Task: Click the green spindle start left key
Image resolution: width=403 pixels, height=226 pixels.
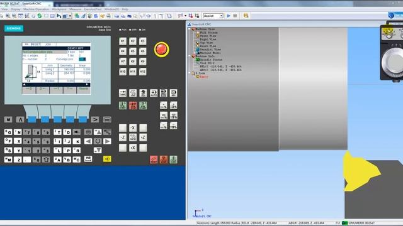Action: point(123,105)
